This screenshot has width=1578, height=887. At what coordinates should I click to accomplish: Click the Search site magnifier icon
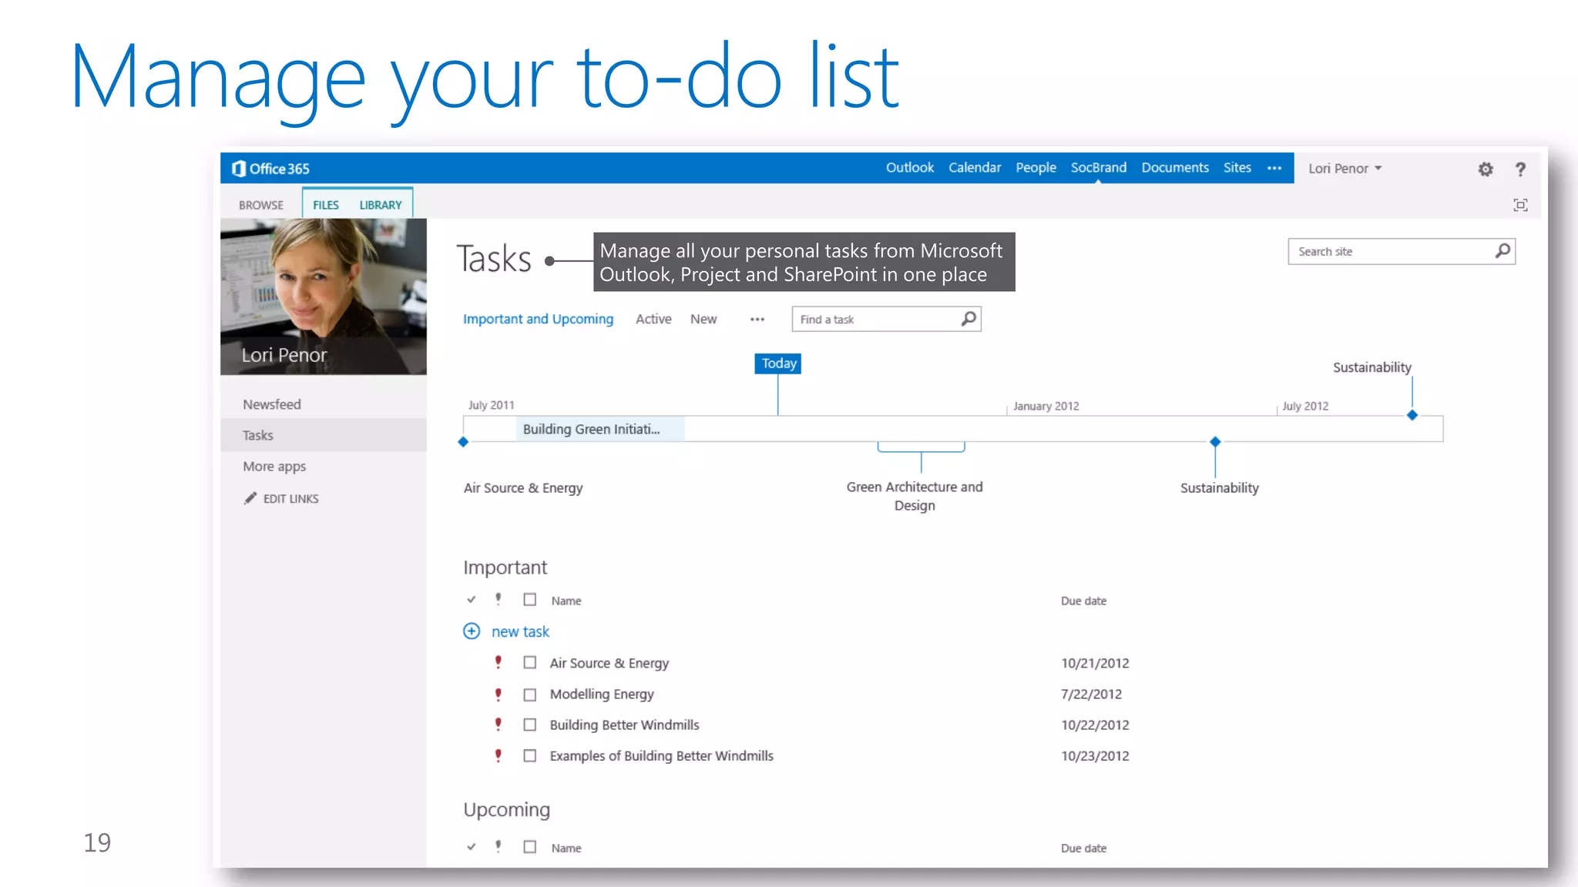[1502, 251]
